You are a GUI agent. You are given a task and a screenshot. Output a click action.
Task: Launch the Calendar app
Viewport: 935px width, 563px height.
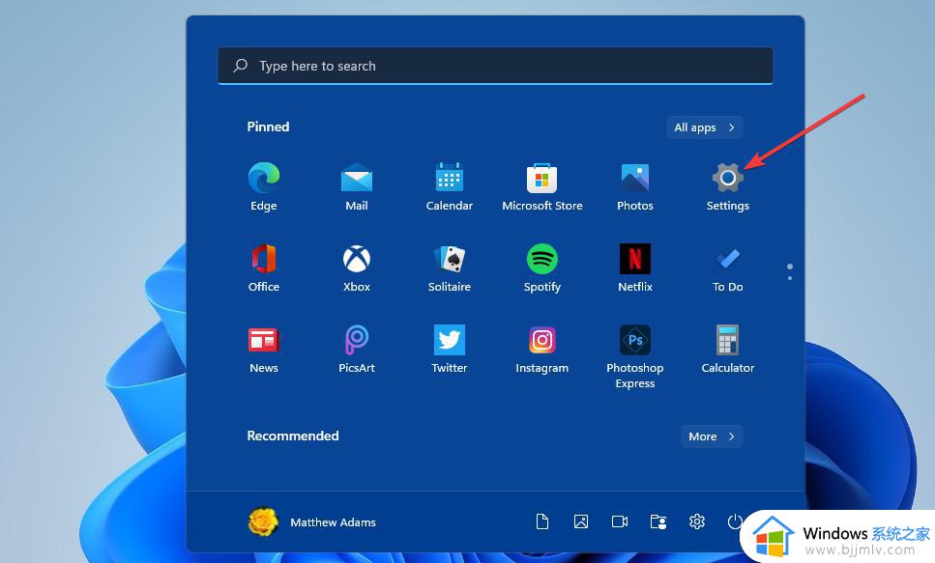pyautogui.click(x=449, y=186)
